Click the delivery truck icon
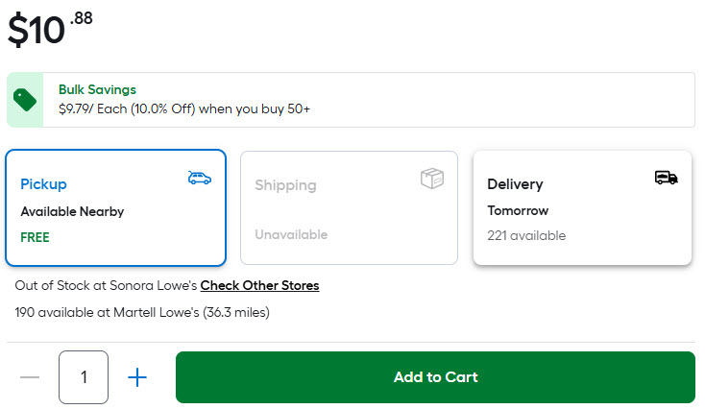 [x=667, y=178]
